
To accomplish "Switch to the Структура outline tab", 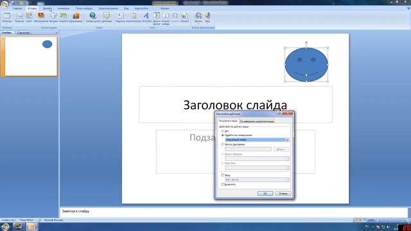I will [23, 33].
